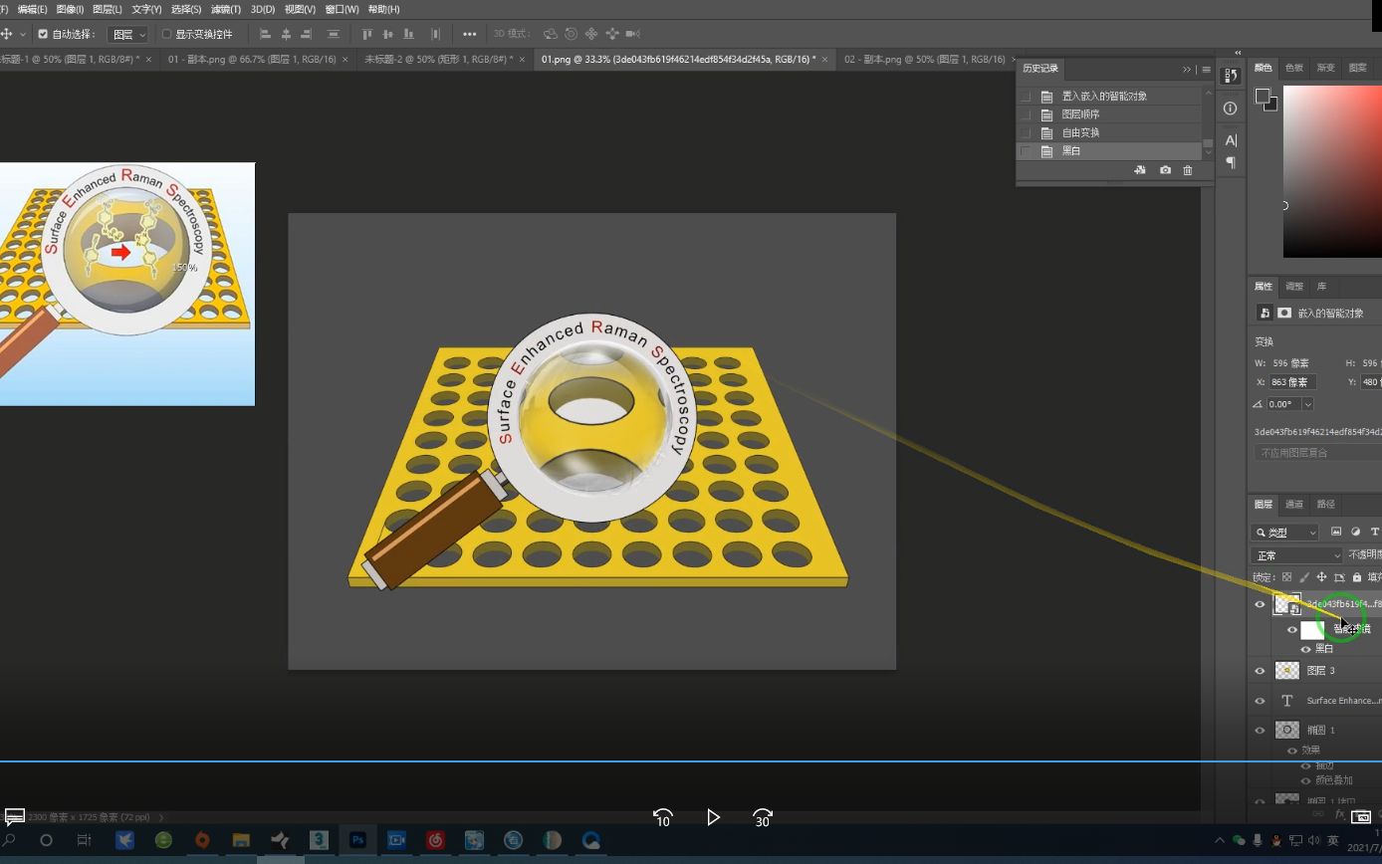Switch to 未标题-2 document tab

click(438, 59)
